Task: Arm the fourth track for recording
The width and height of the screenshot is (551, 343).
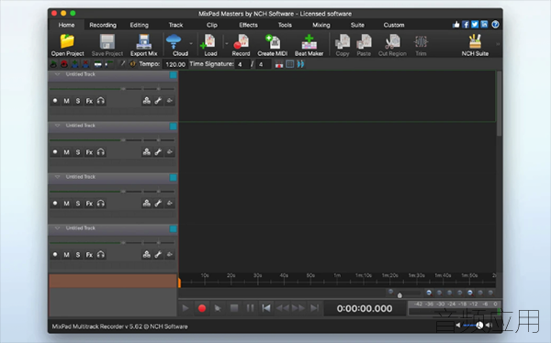Action: point(55,255)
